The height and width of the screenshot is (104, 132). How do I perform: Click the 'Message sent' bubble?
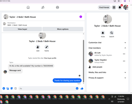(15, 71)
